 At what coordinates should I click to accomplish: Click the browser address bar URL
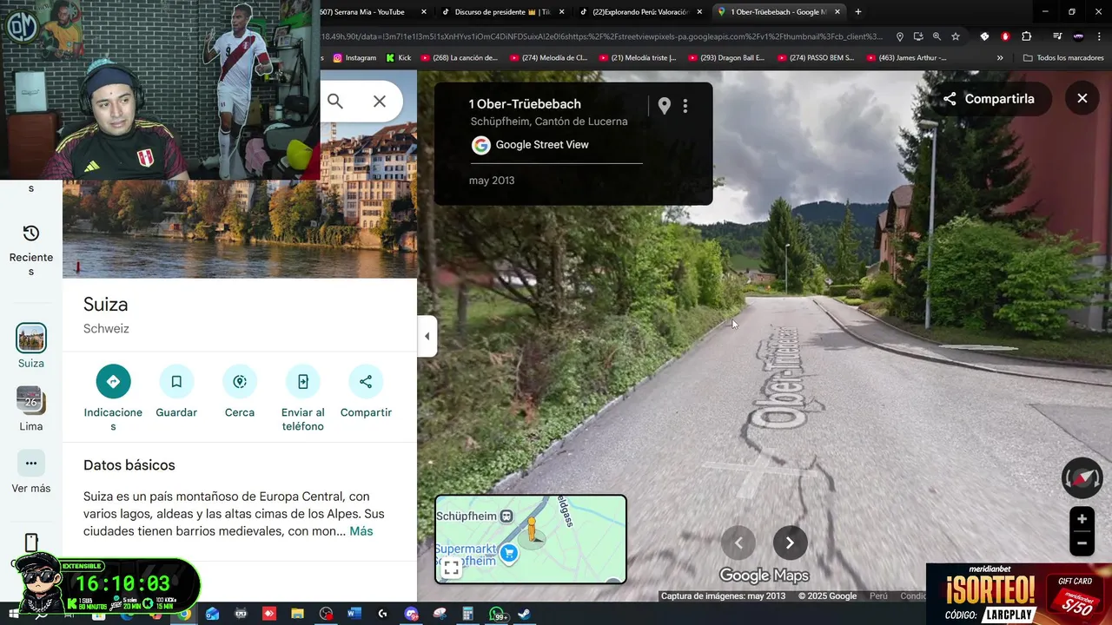click(x=601, y=36)
